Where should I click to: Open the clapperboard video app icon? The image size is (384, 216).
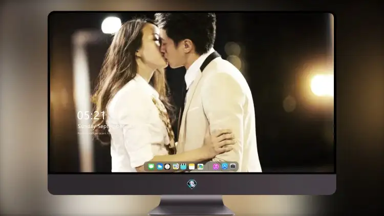183,166
